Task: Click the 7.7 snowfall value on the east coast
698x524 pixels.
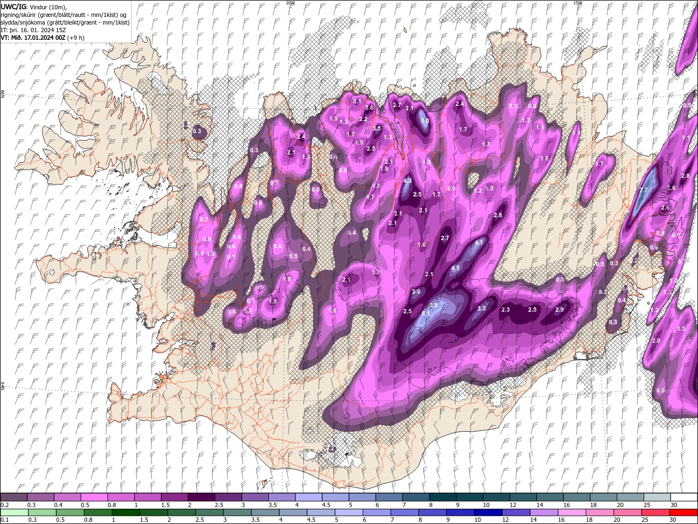Action: (x=643, y=190)
